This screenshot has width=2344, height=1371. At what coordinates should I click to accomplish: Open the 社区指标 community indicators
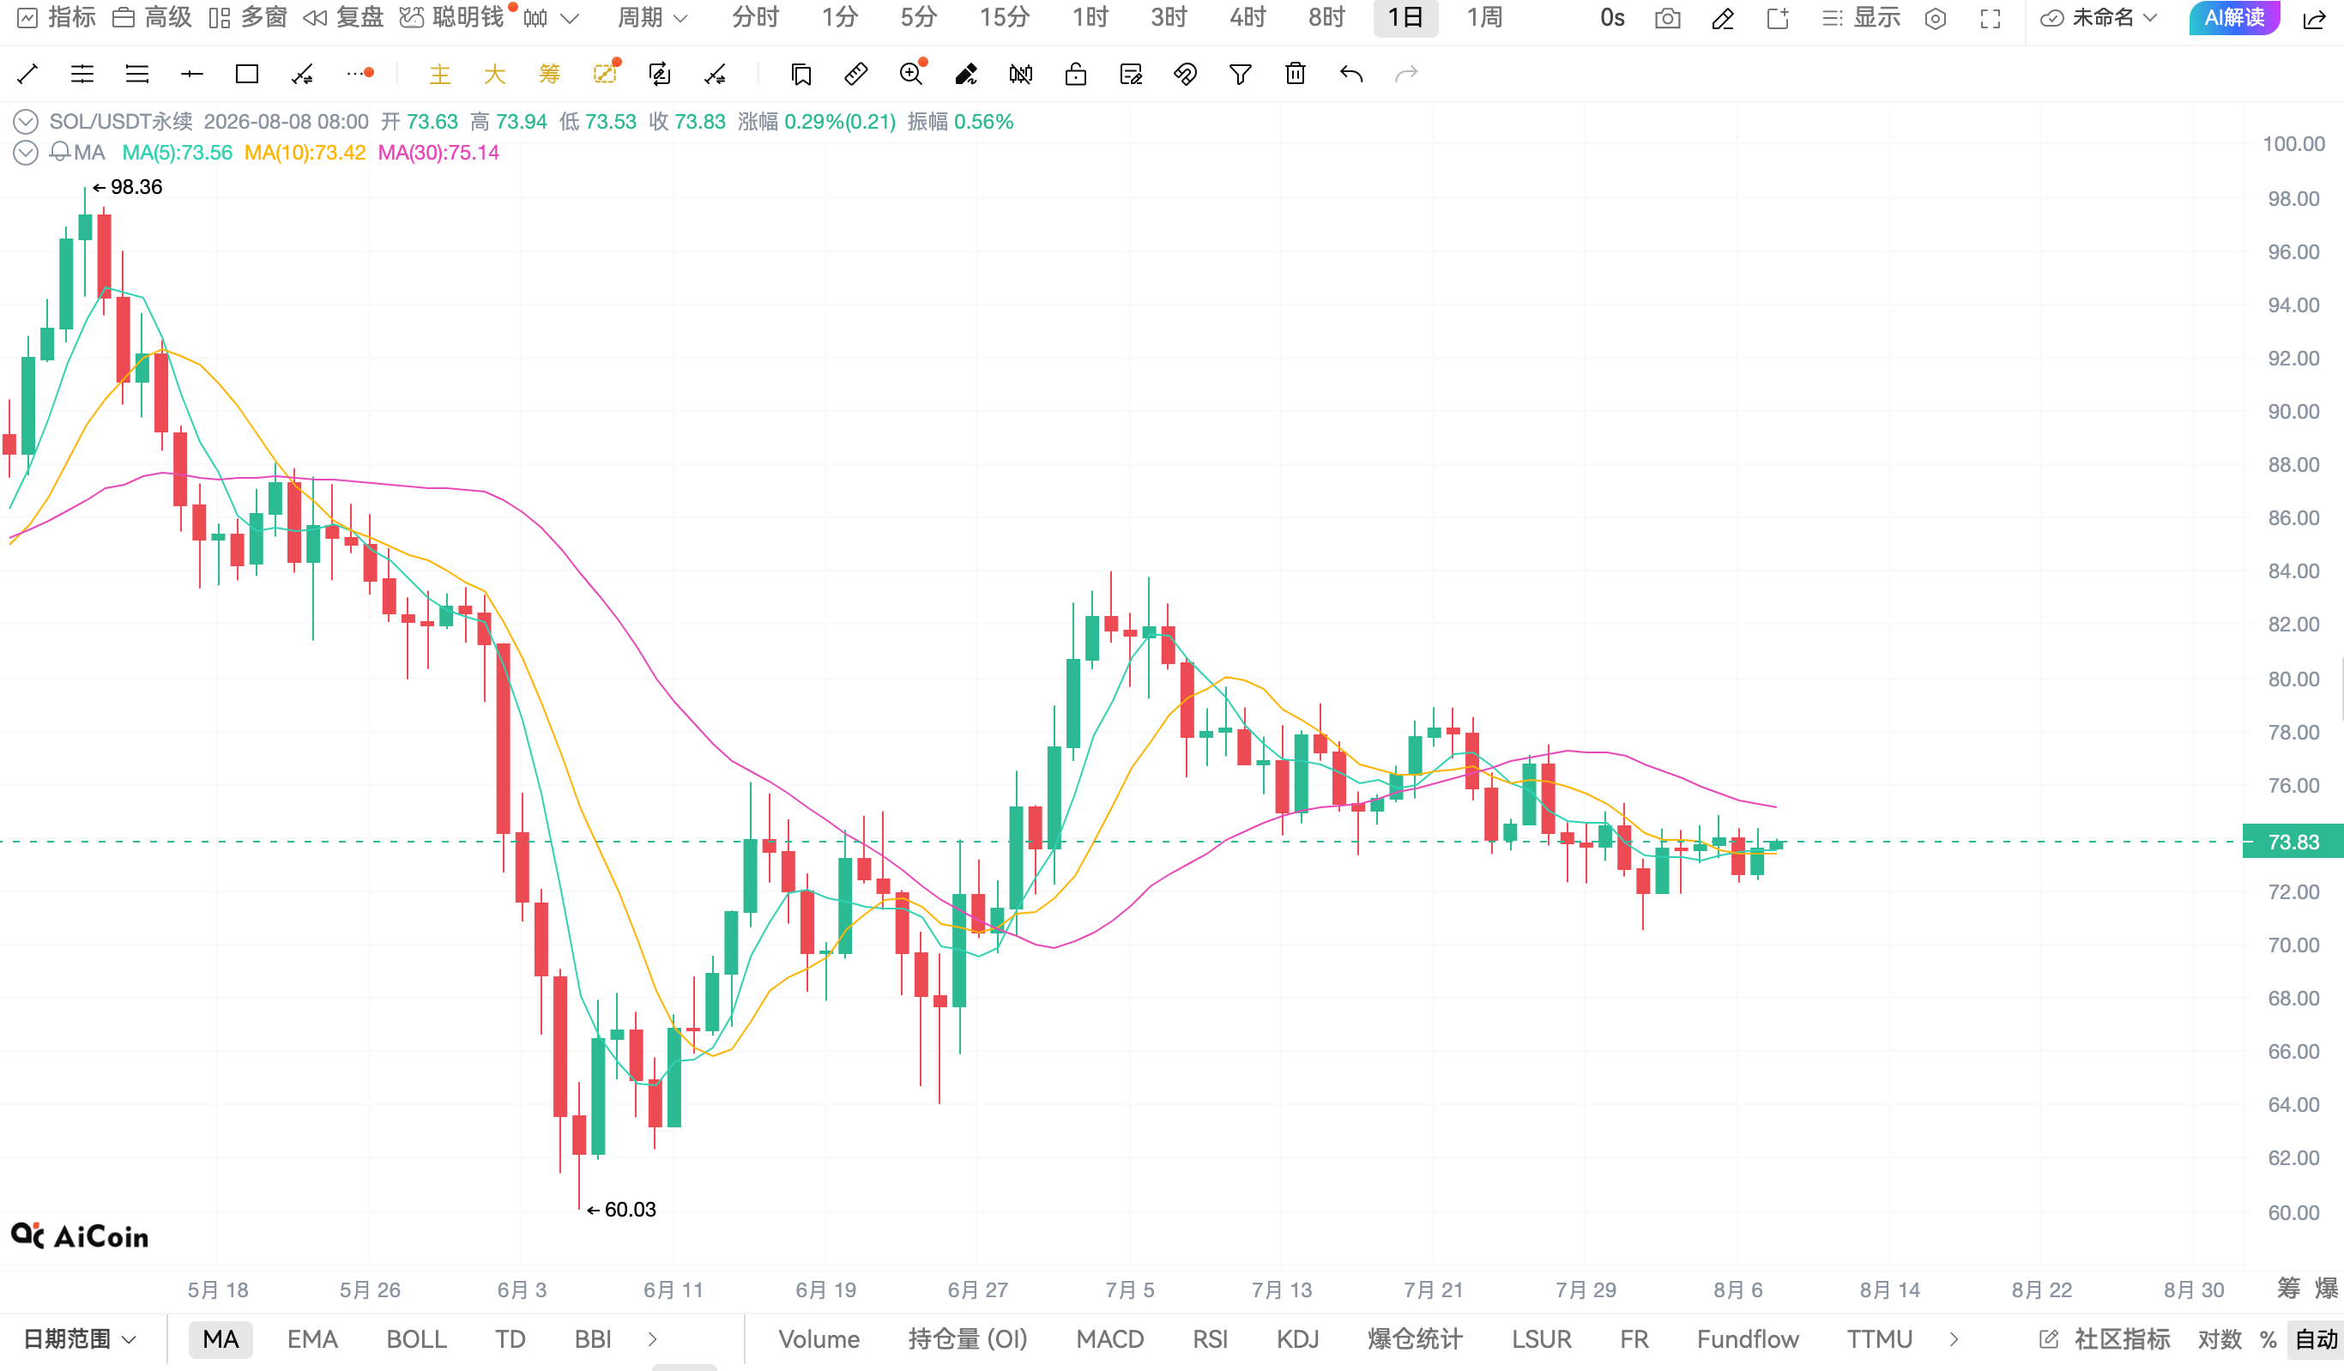pos(2104,1339)
